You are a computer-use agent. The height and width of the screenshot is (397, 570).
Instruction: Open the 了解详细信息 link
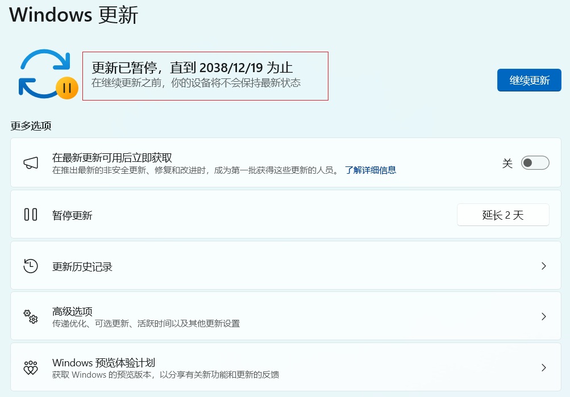point(371,170)
